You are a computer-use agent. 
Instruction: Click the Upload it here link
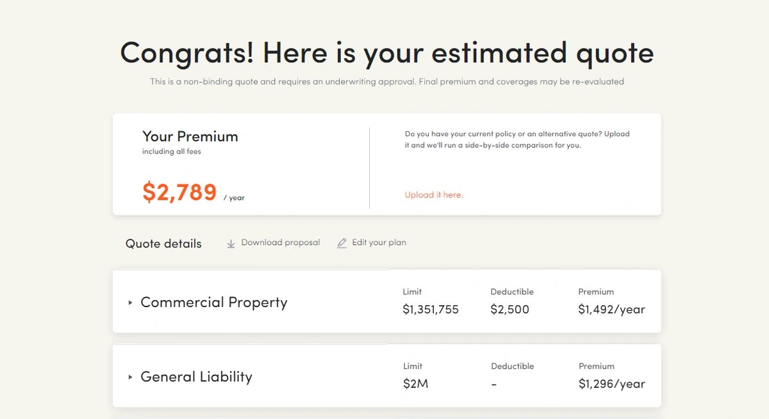(x=434, y=195)
